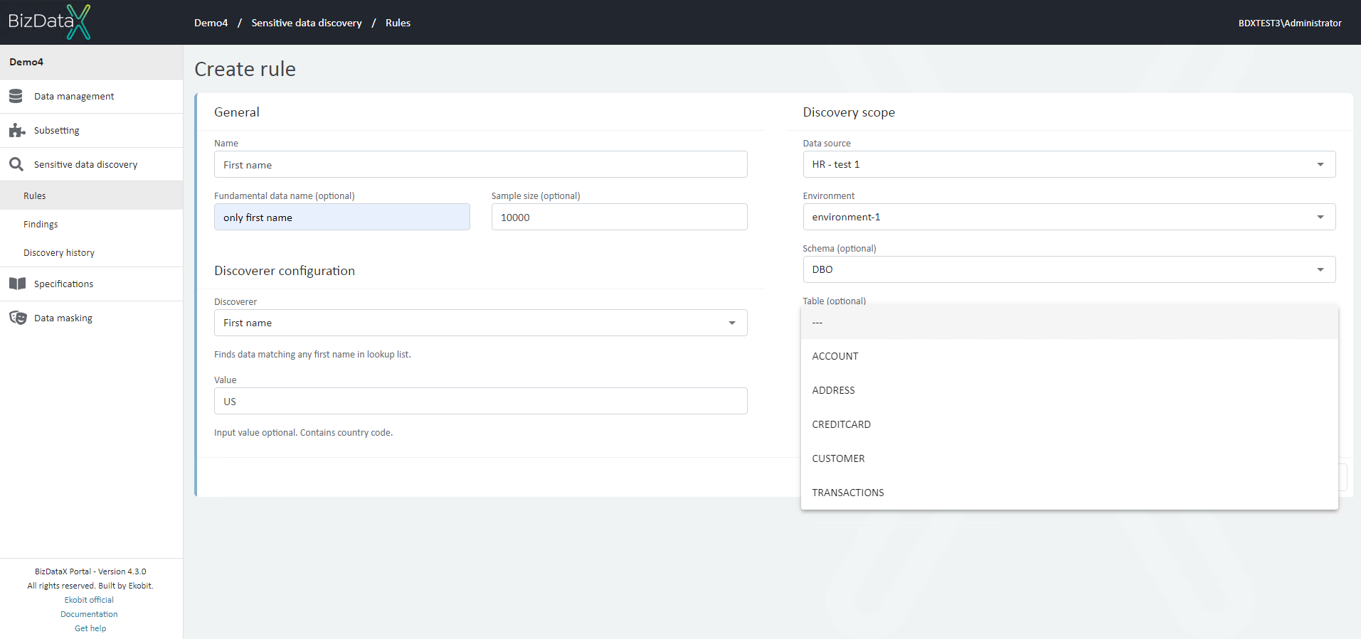Click the BizDataX Portal version text
This screenshot has height=639, width=1361.
90,571
